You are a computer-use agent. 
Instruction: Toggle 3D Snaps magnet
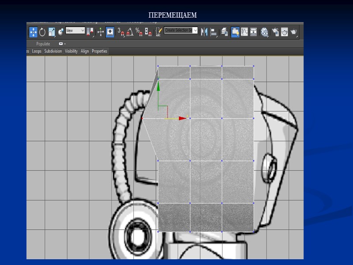pyautogui.click(x=121, y=32)
